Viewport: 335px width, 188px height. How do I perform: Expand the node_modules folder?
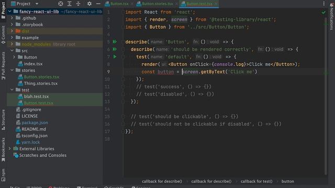click(x=12, y=44)
